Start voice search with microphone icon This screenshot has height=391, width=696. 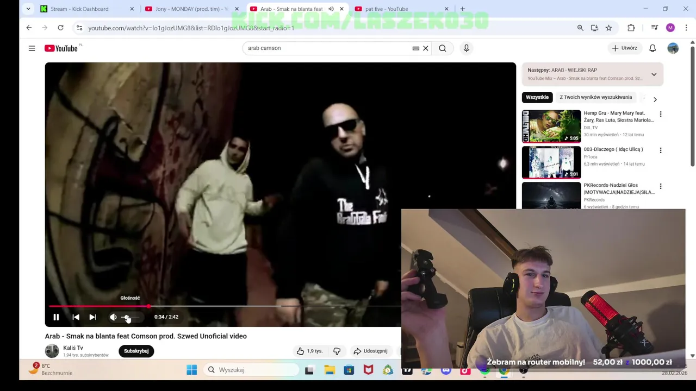[x=466, y=48]
